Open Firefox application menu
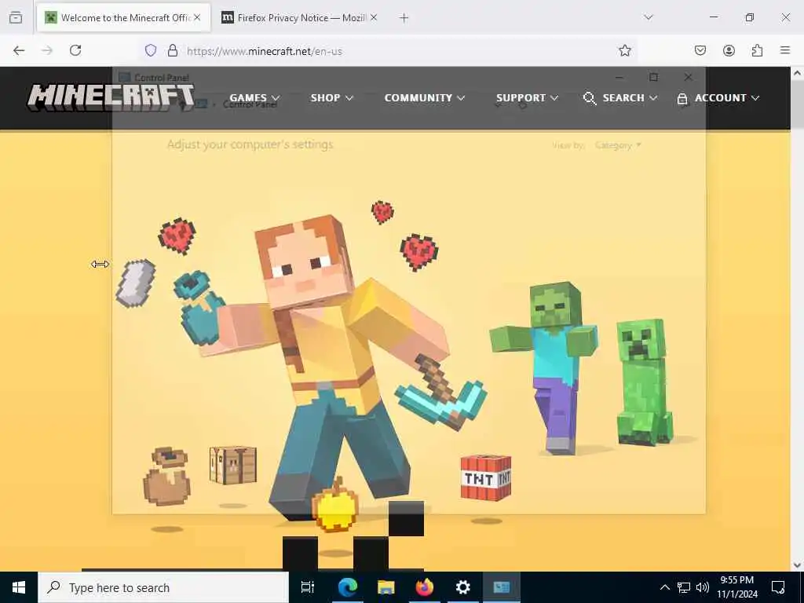 [785, 50]
